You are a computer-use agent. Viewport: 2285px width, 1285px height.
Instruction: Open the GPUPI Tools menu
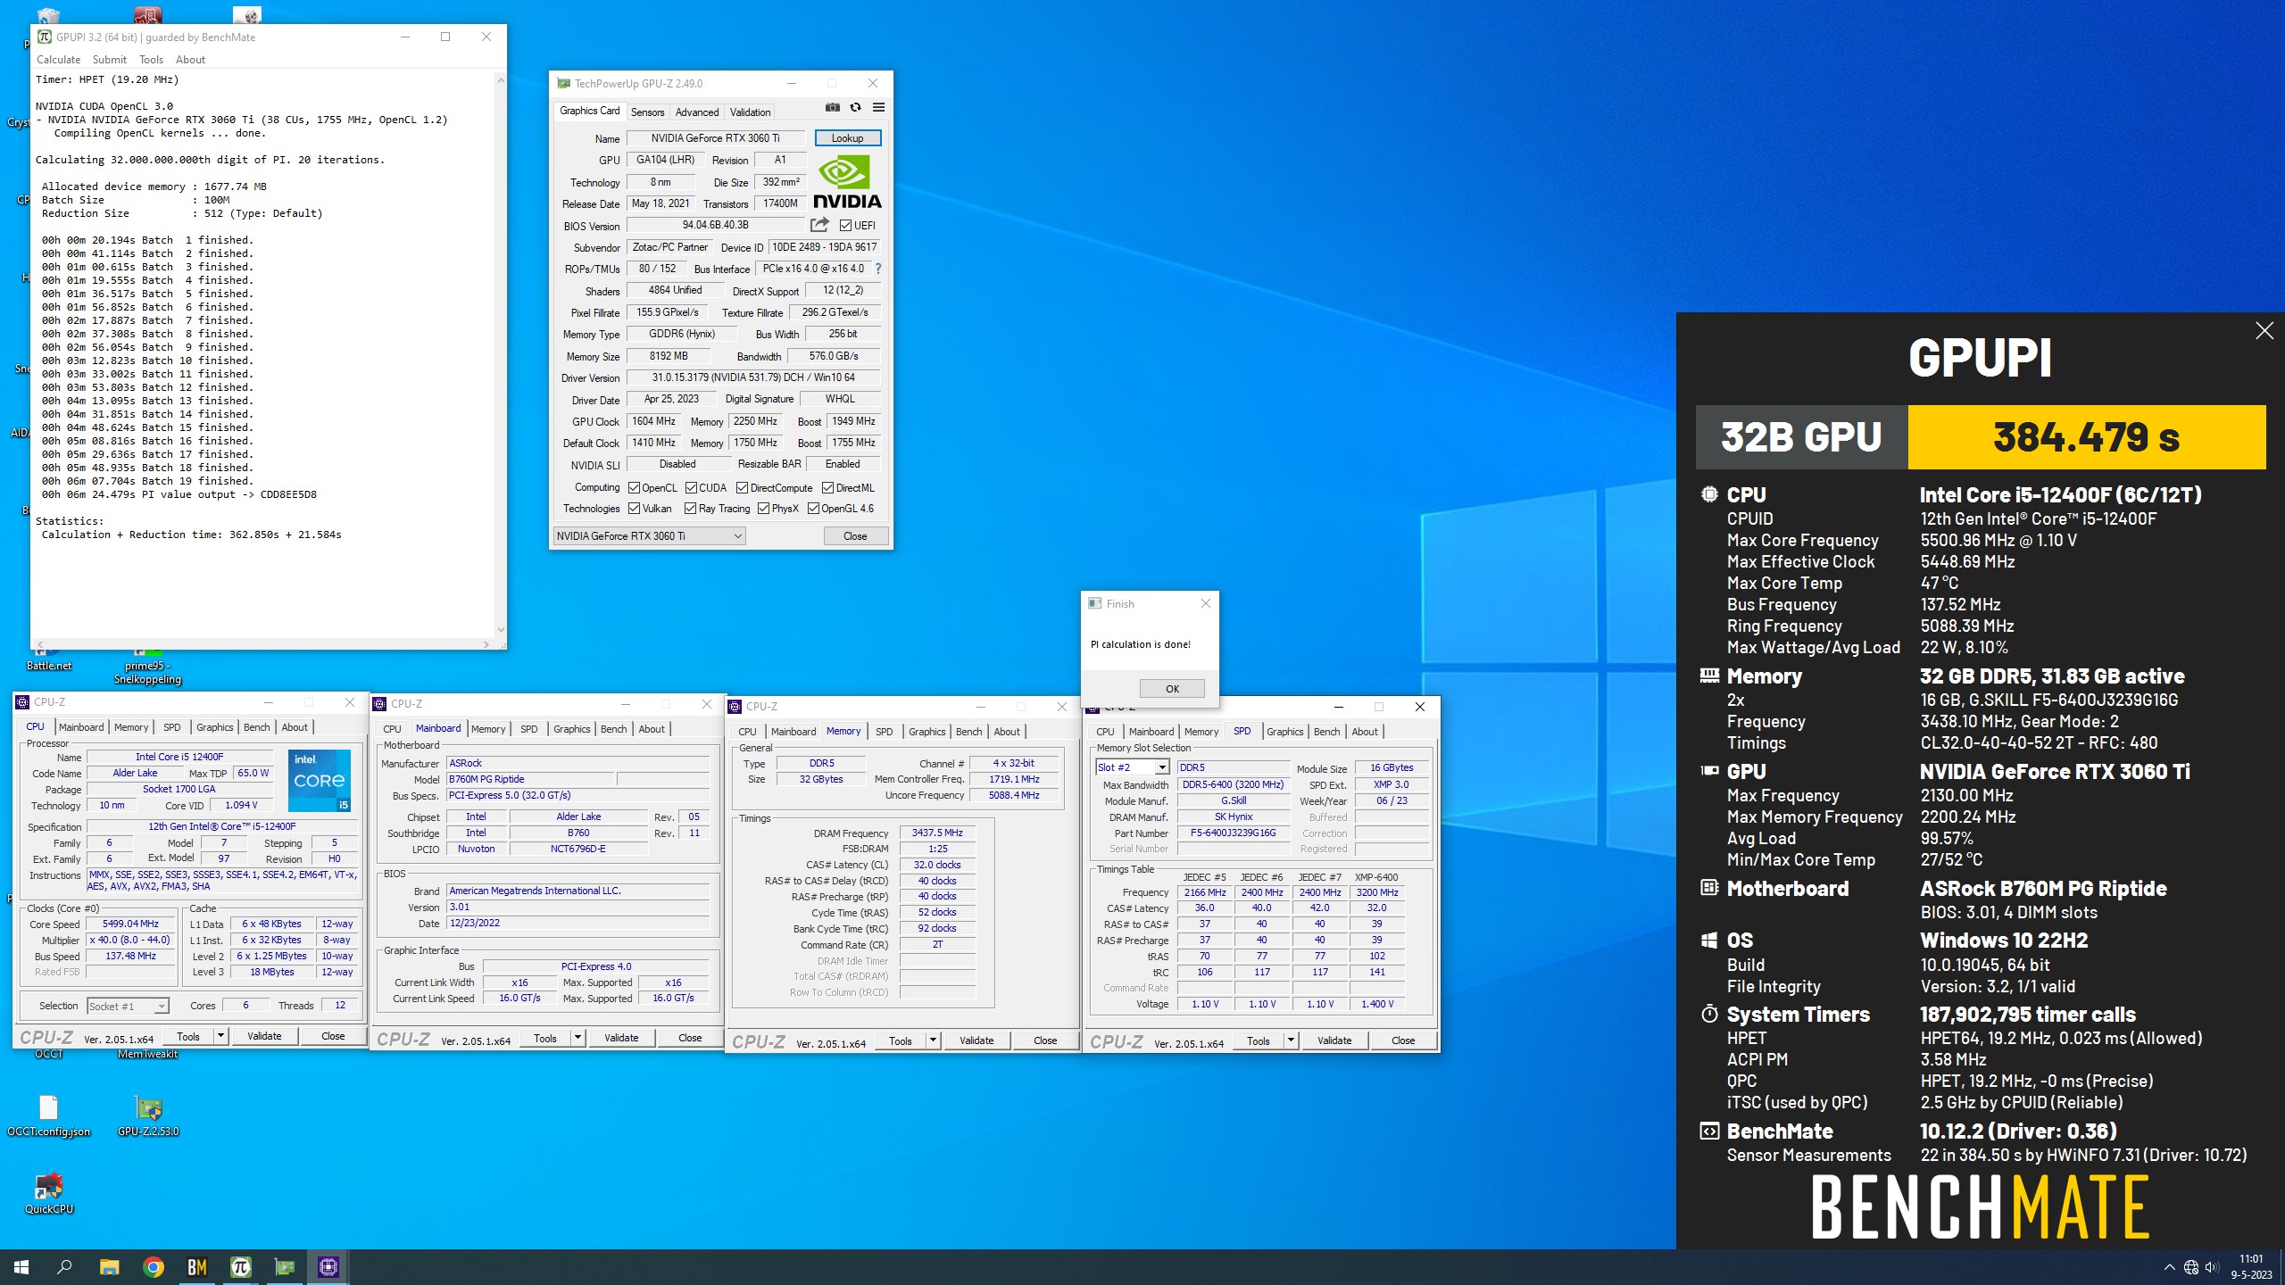click(151, 60)
